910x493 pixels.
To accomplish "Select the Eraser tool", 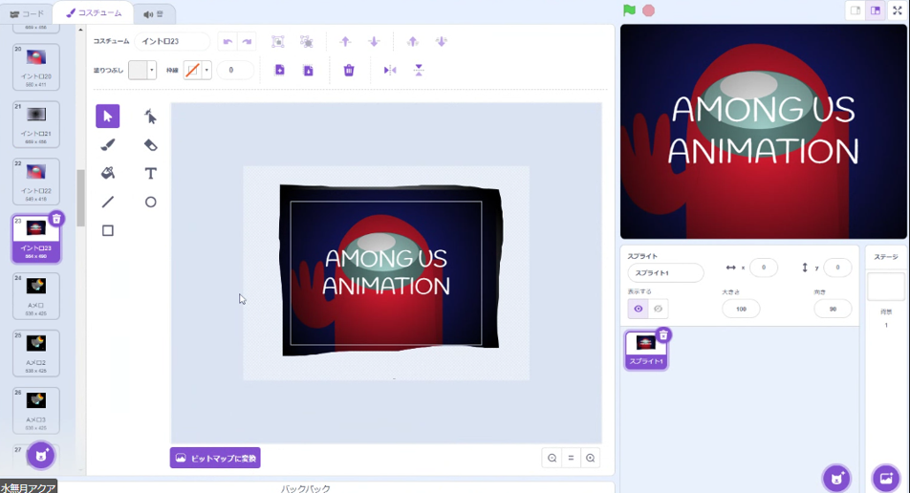I will (x=150, y=145).
